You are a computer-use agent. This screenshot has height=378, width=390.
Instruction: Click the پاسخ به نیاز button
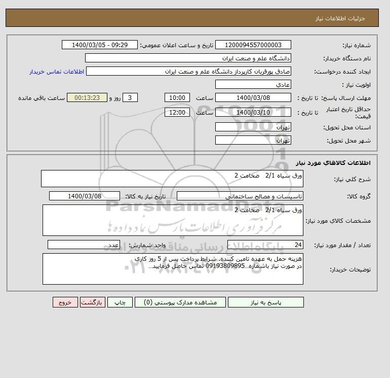(265, 302)
